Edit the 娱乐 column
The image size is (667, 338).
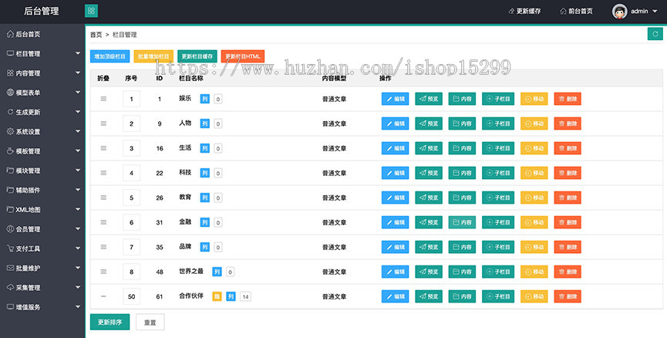coord(395,99)
